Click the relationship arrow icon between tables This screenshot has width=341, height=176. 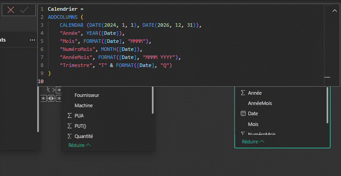click(51, 99)
